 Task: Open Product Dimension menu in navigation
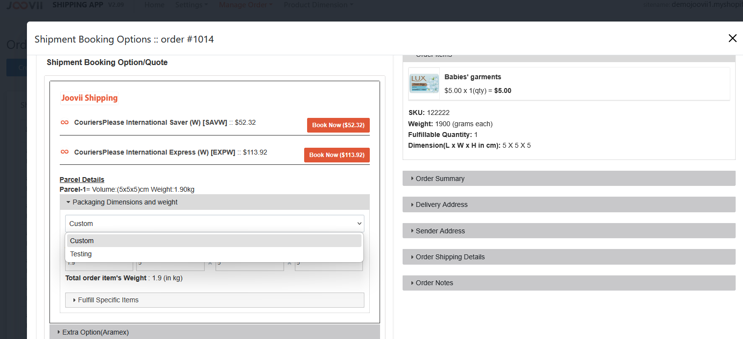point(318,5)
